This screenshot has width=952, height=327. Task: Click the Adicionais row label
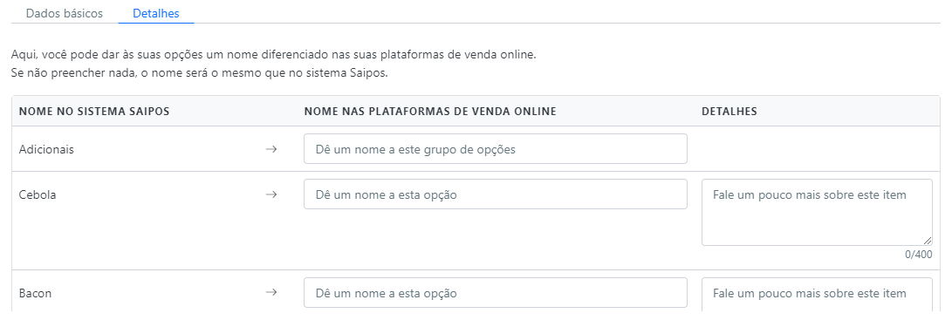pyautogui.click(x=46, y=149)
